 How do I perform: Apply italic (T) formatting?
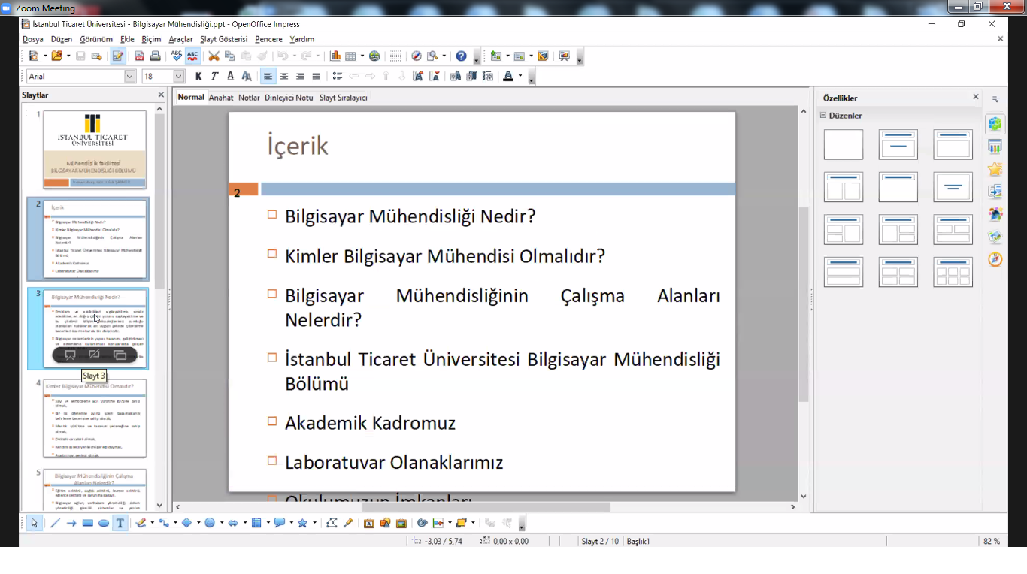214,76
